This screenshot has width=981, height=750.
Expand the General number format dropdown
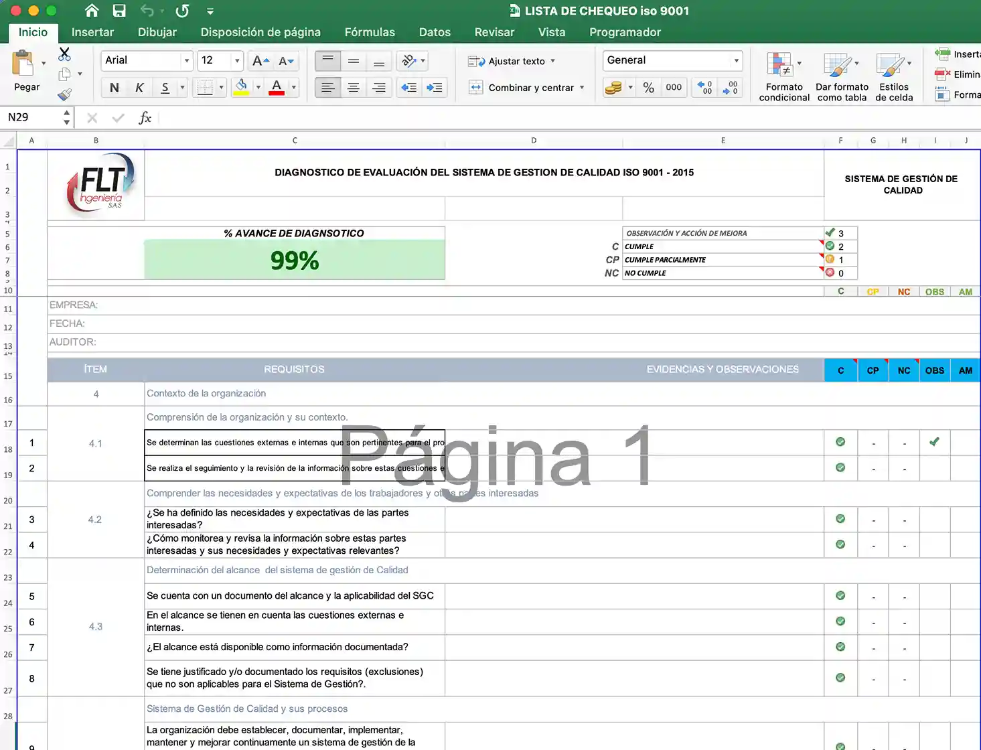736,61
